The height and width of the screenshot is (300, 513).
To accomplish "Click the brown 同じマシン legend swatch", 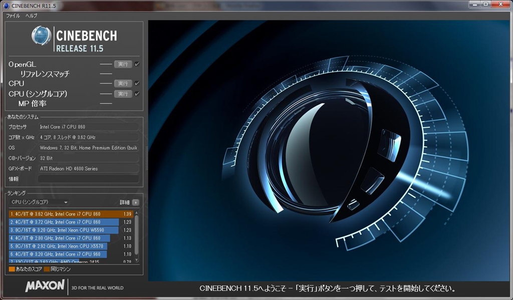I will pos(47,269).
